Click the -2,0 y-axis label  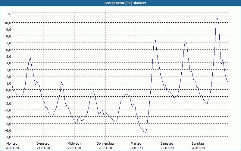[8, 103]
